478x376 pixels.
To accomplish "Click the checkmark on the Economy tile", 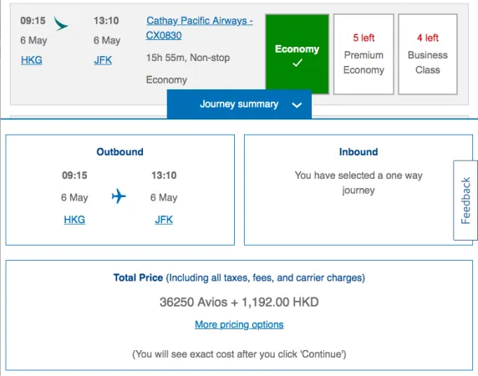I will [x=297, y=63].
